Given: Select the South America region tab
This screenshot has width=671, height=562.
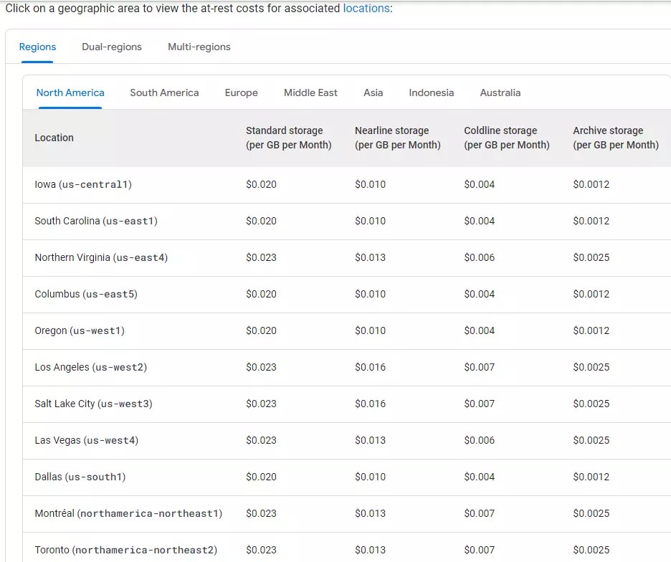Looking at the screenshot, I should [164, 92].
